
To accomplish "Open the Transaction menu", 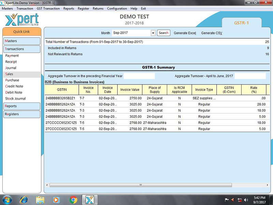I will [25, 9].
